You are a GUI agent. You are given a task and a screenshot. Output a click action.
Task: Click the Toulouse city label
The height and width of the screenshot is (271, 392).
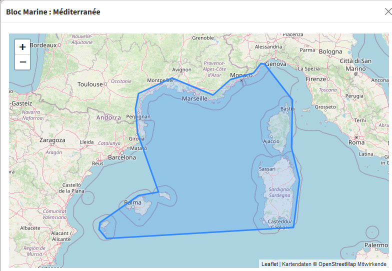[x=89, y=84]
